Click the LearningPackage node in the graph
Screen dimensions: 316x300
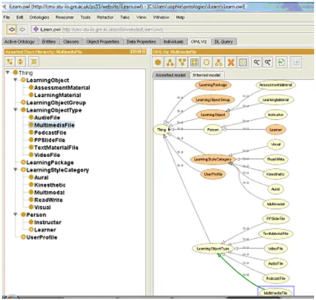point(213,85)
